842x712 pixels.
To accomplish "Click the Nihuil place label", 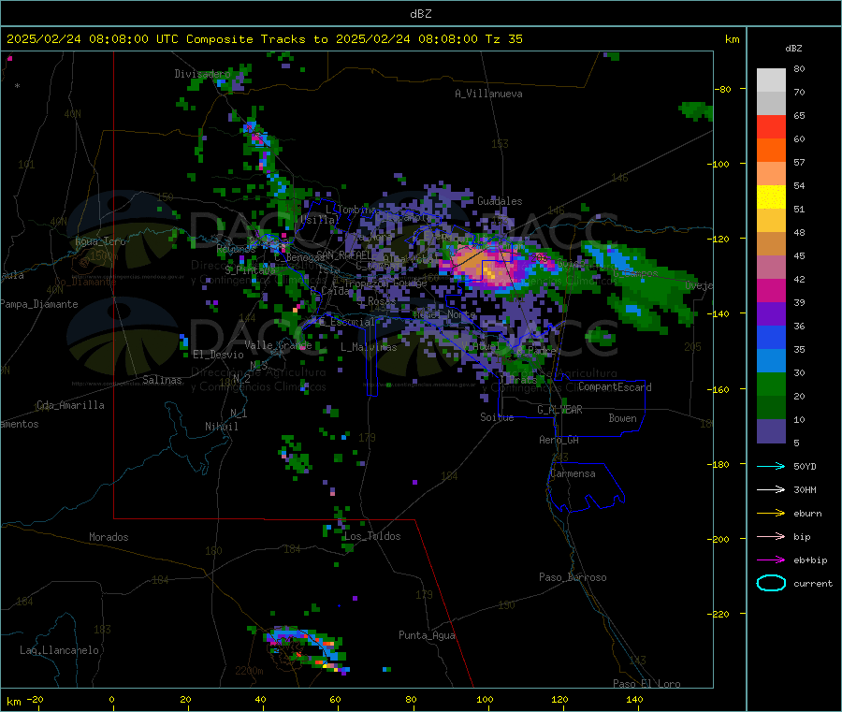I will (221, 427).
